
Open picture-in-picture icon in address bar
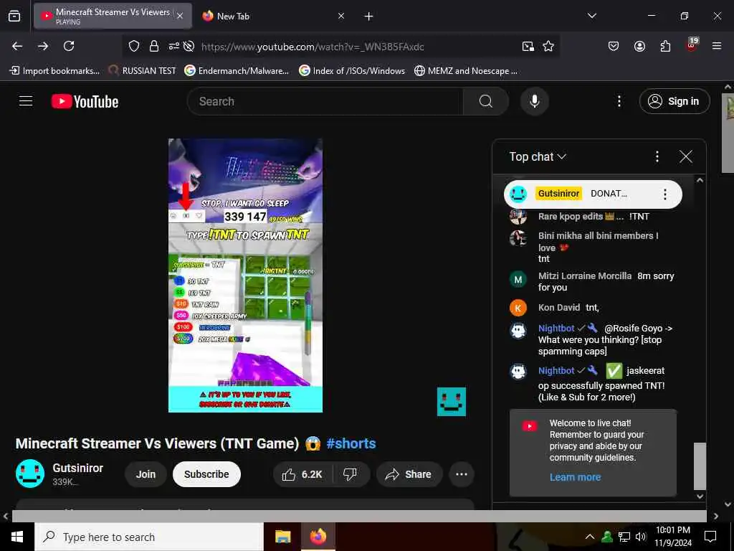(x=528, y=46)
